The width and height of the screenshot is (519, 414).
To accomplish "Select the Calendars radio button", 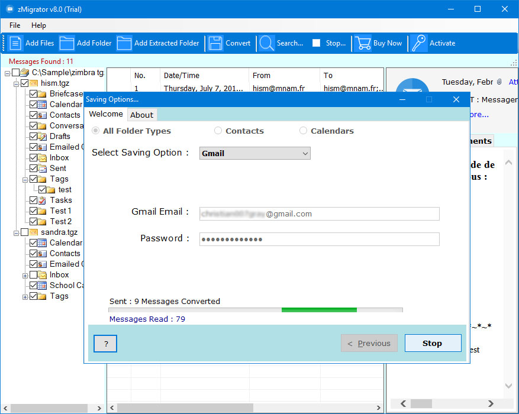I will 303,131.
